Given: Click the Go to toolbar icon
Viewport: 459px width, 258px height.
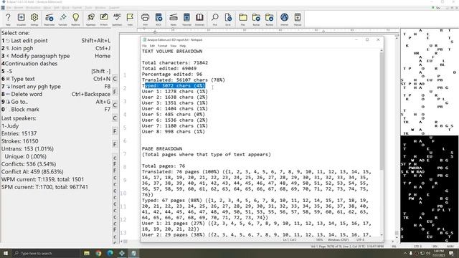Looking at the screenshot, I should click(x=228, y=19).
